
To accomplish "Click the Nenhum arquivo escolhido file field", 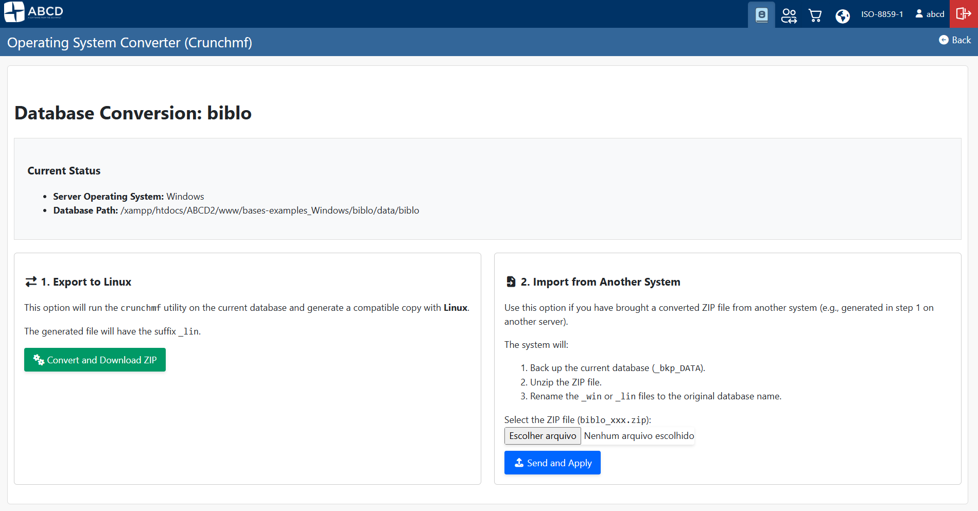I will tap(638, 435).
